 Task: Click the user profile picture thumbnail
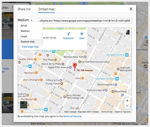[128, 32]
